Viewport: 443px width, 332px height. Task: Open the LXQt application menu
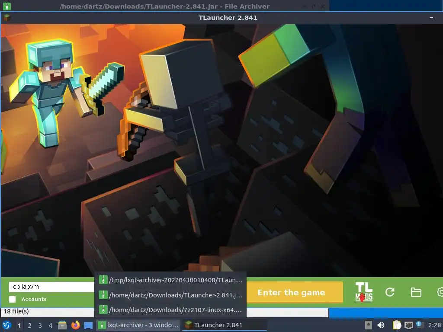(x=7, y=325)
